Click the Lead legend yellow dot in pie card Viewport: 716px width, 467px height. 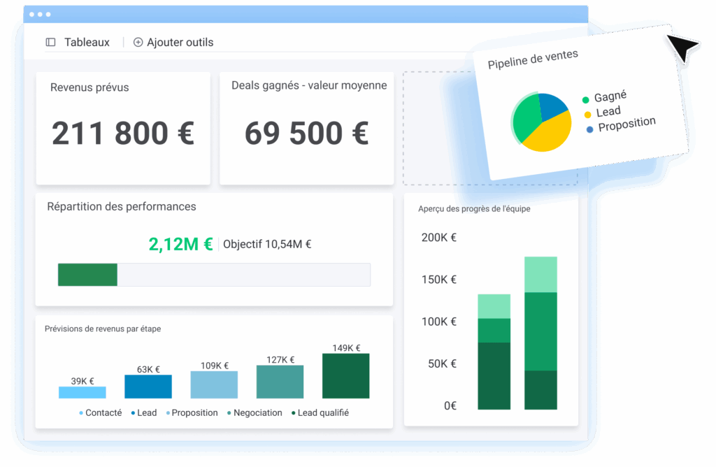click(587, 115)
